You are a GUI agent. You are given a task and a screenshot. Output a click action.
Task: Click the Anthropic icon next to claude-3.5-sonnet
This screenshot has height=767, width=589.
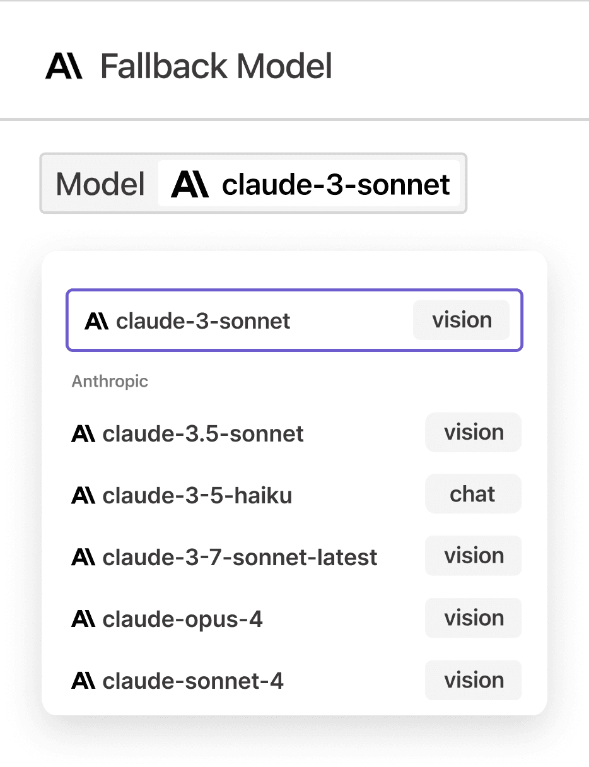(x=83, y=434)
